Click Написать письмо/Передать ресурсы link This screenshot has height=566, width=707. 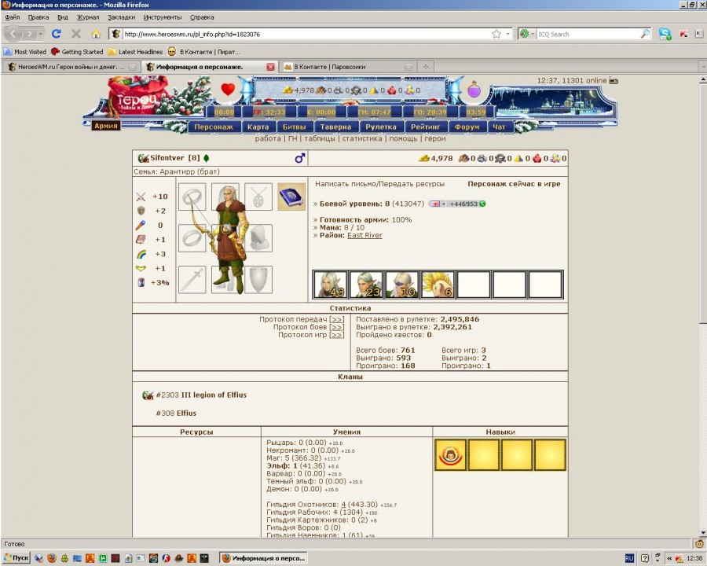point(379,184)
